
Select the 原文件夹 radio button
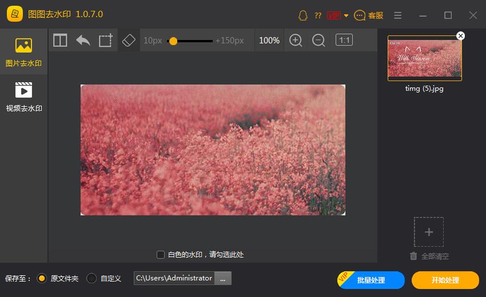point(41,279)
